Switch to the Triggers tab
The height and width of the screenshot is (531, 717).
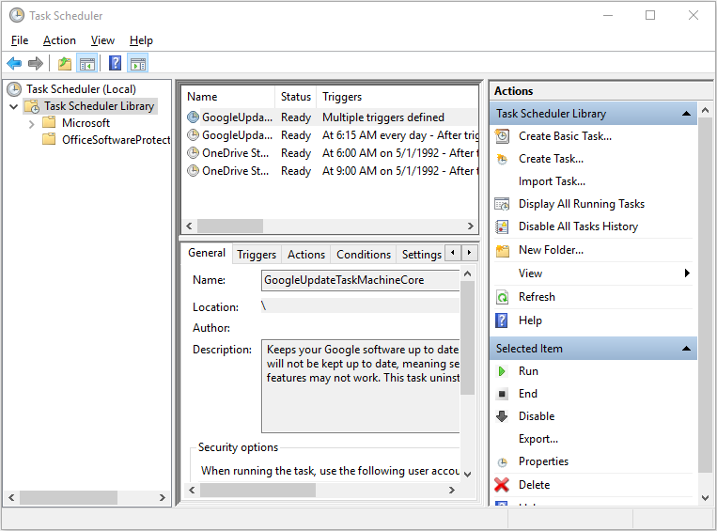(257, 255)
